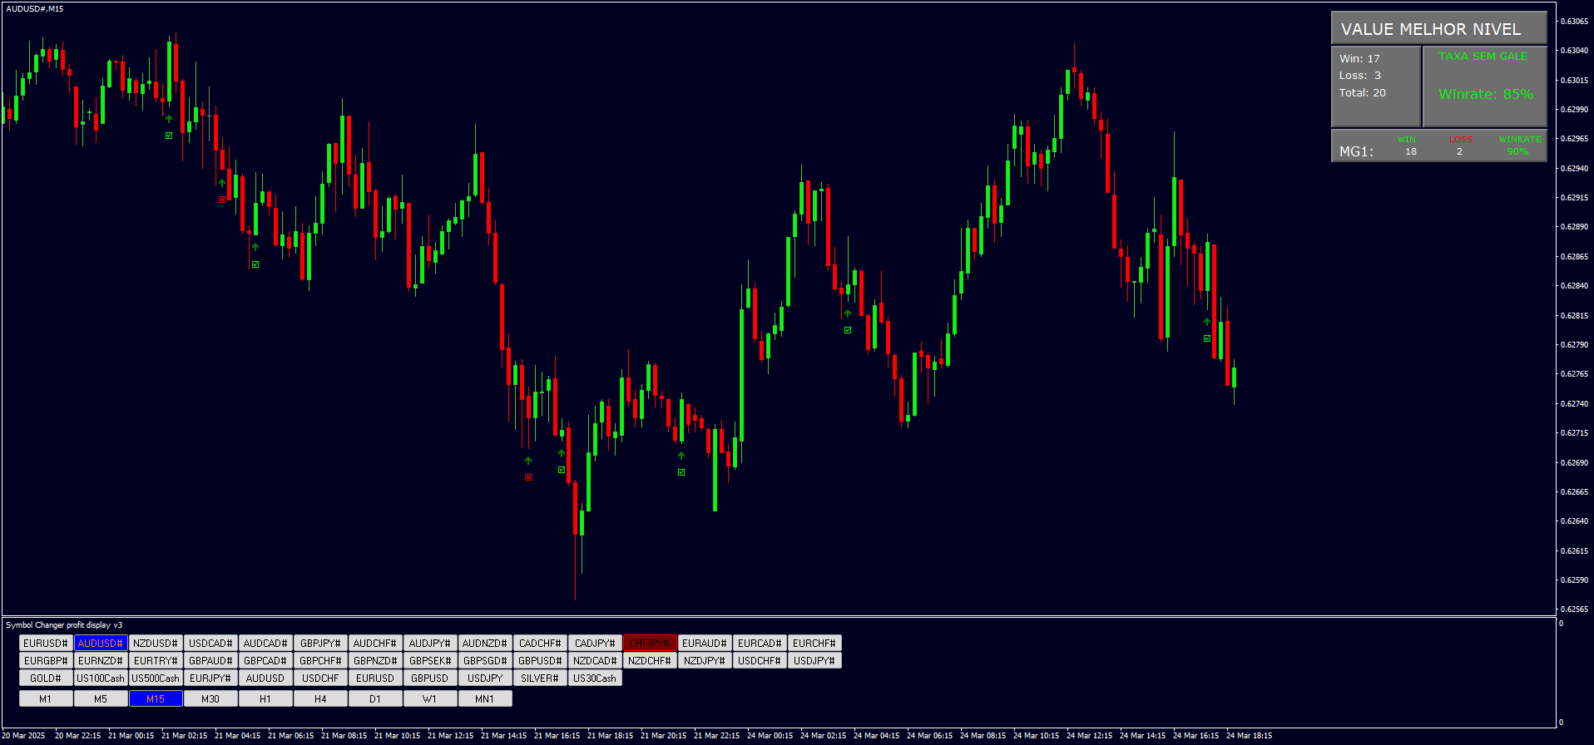1594x745 pixels.
Task: Change timeframe to H1
Action: [x=265, y=699]
